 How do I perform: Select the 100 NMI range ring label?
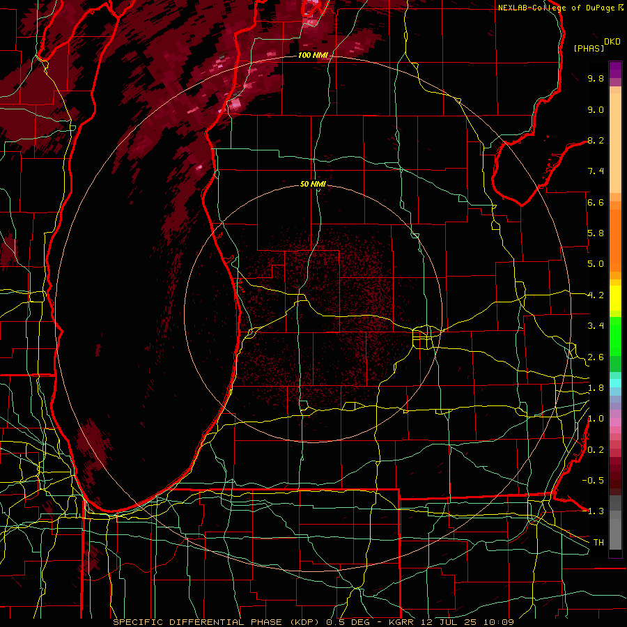(313, 55)
